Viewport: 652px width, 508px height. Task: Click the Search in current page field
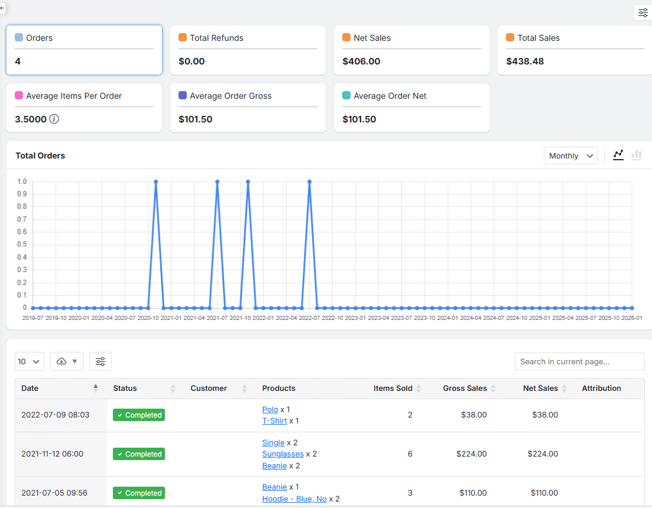(579, 361)
